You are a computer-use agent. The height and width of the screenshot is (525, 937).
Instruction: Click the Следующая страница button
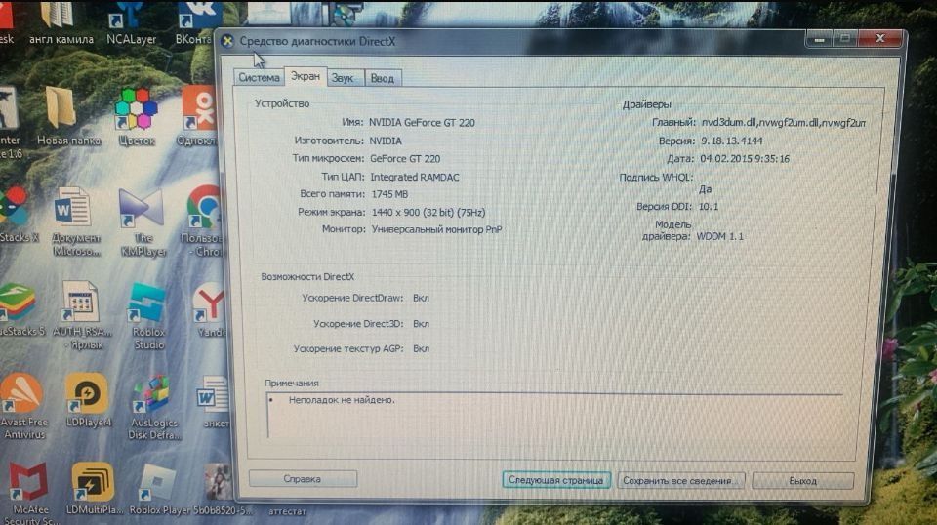click(555, 480)
